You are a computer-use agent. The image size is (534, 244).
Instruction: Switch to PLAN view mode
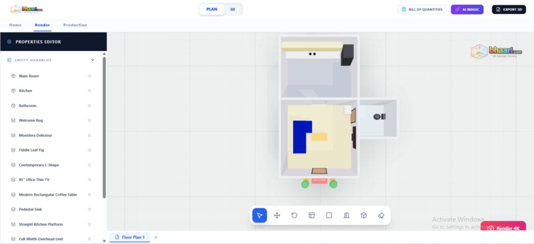(x=212, y=9)
